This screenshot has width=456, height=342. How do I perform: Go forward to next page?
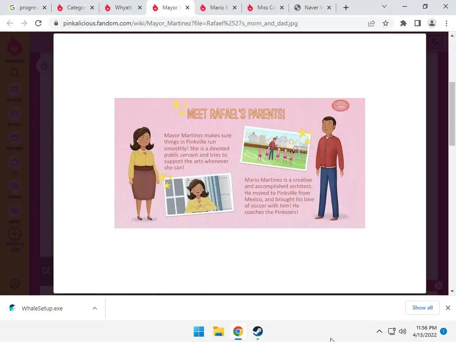pyautogui.click(x=24, y=23)
